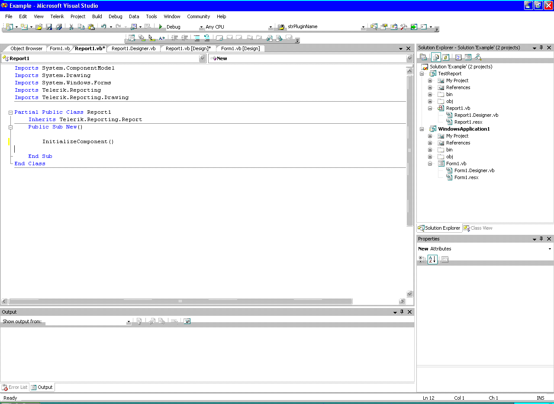Switch to the Report1.Designer.vb tab
This screenshot has width=554, height=404.
tap(134, 48)
